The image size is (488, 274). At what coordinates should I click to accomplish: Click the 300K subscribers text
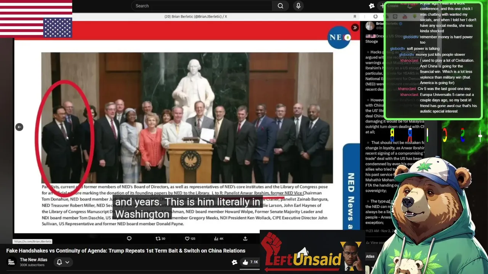click(x=32, y=265)
